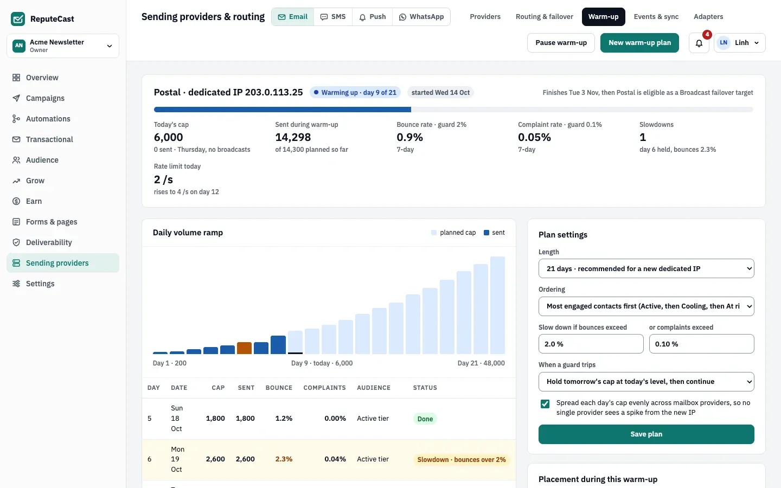781x488 pixels.
Task: Expand the Linh user menu chevron
Action: (757, 43)
